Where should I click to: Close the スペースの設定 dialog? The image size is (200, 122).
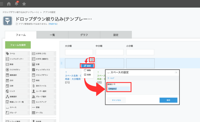coord(176,72)
